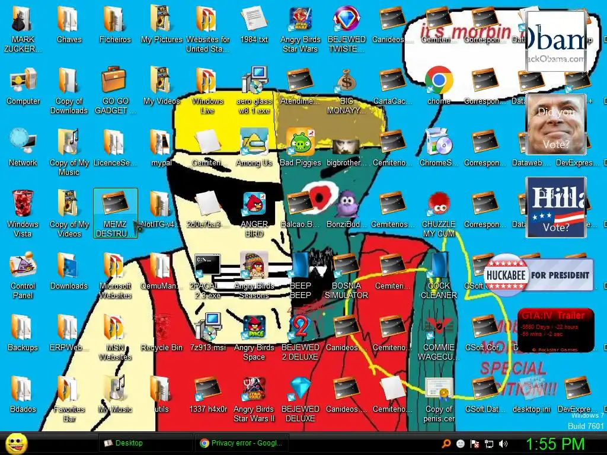Click the search magnifier tray icon
Screen dimensions: 607x455
tap(446, 443)
